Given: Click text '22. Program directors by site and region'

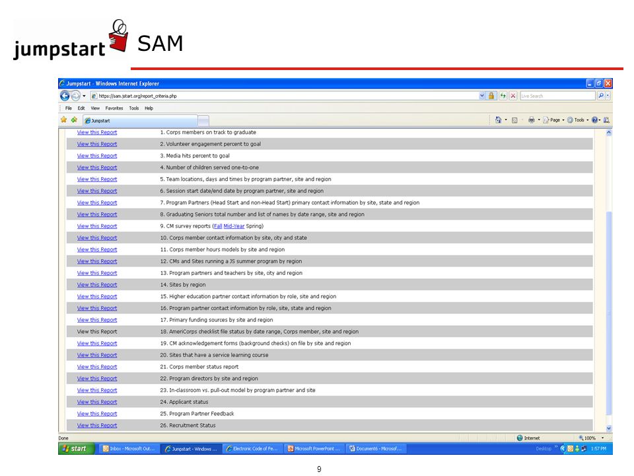Looking at the screenshot, I should [209, 379].
